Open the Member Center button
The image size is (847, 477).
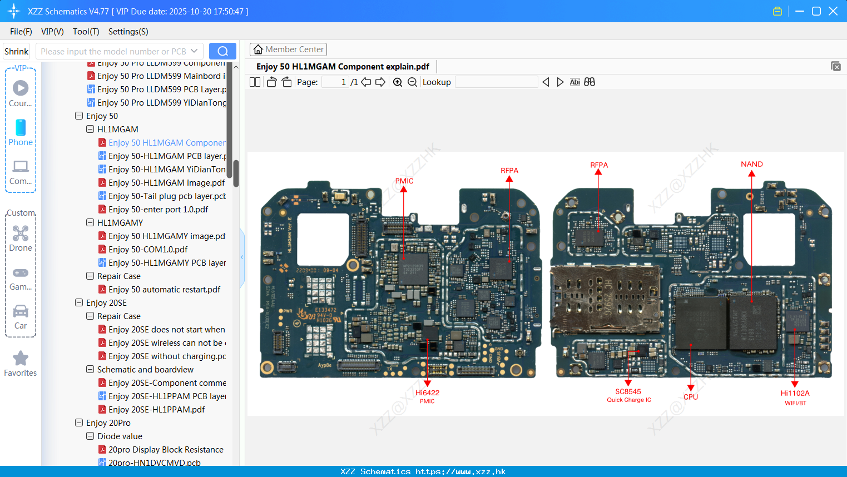pyautogui.click(x=288, y=49)
